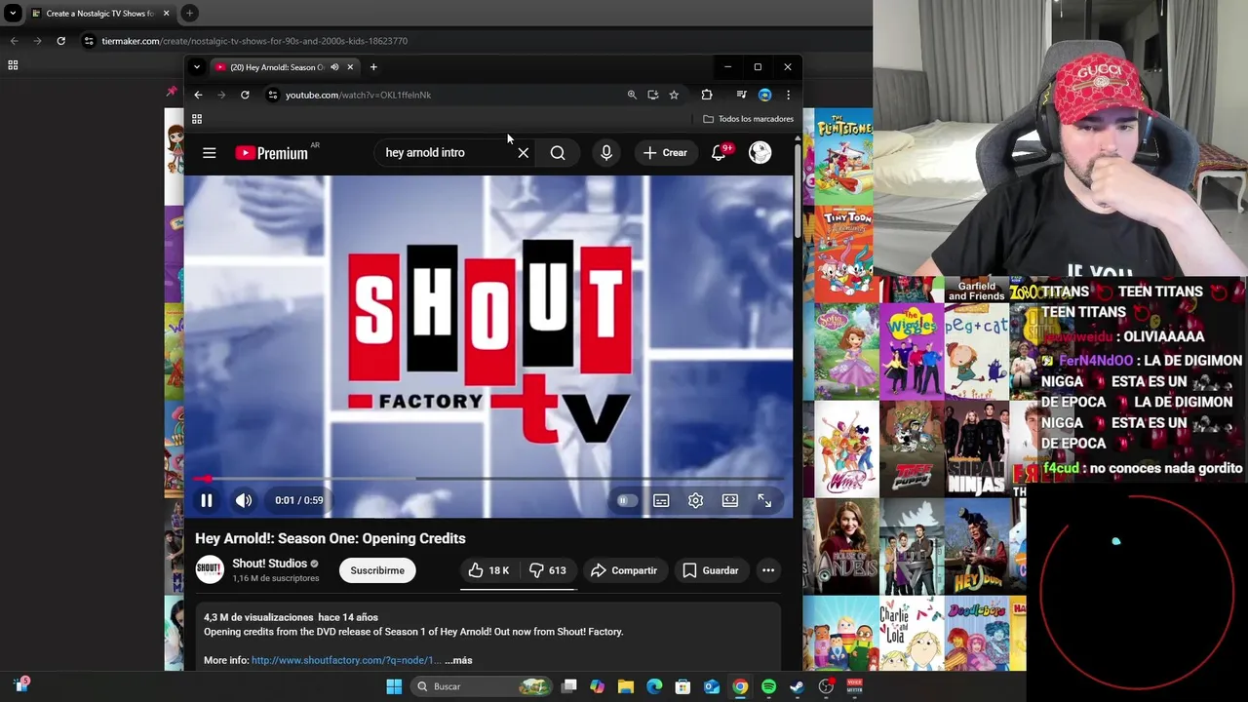Select Charlie and Lola tier thumbnail
The height and width of the screenshot is (702, 1248).
[x=912, y=634]
